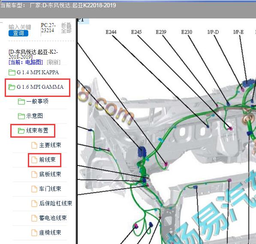Open the 车门线束 document
256x244 pixels.
[50, 189]
